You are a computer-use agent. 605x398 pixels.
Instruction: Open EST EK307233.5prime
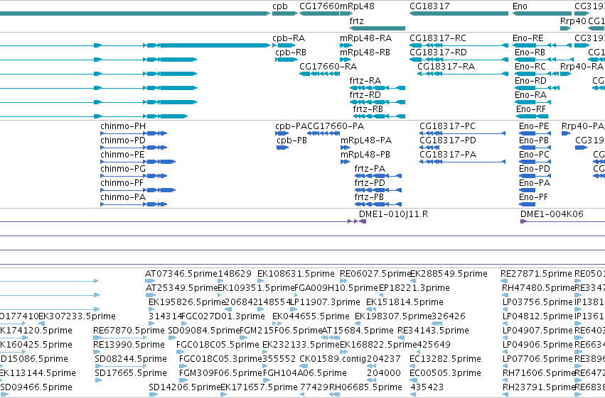click(42, 324)
